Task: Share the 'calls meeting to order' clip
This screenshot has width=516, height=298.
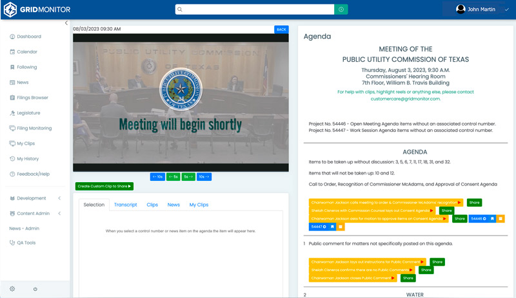Action: (x=474, y=203)
